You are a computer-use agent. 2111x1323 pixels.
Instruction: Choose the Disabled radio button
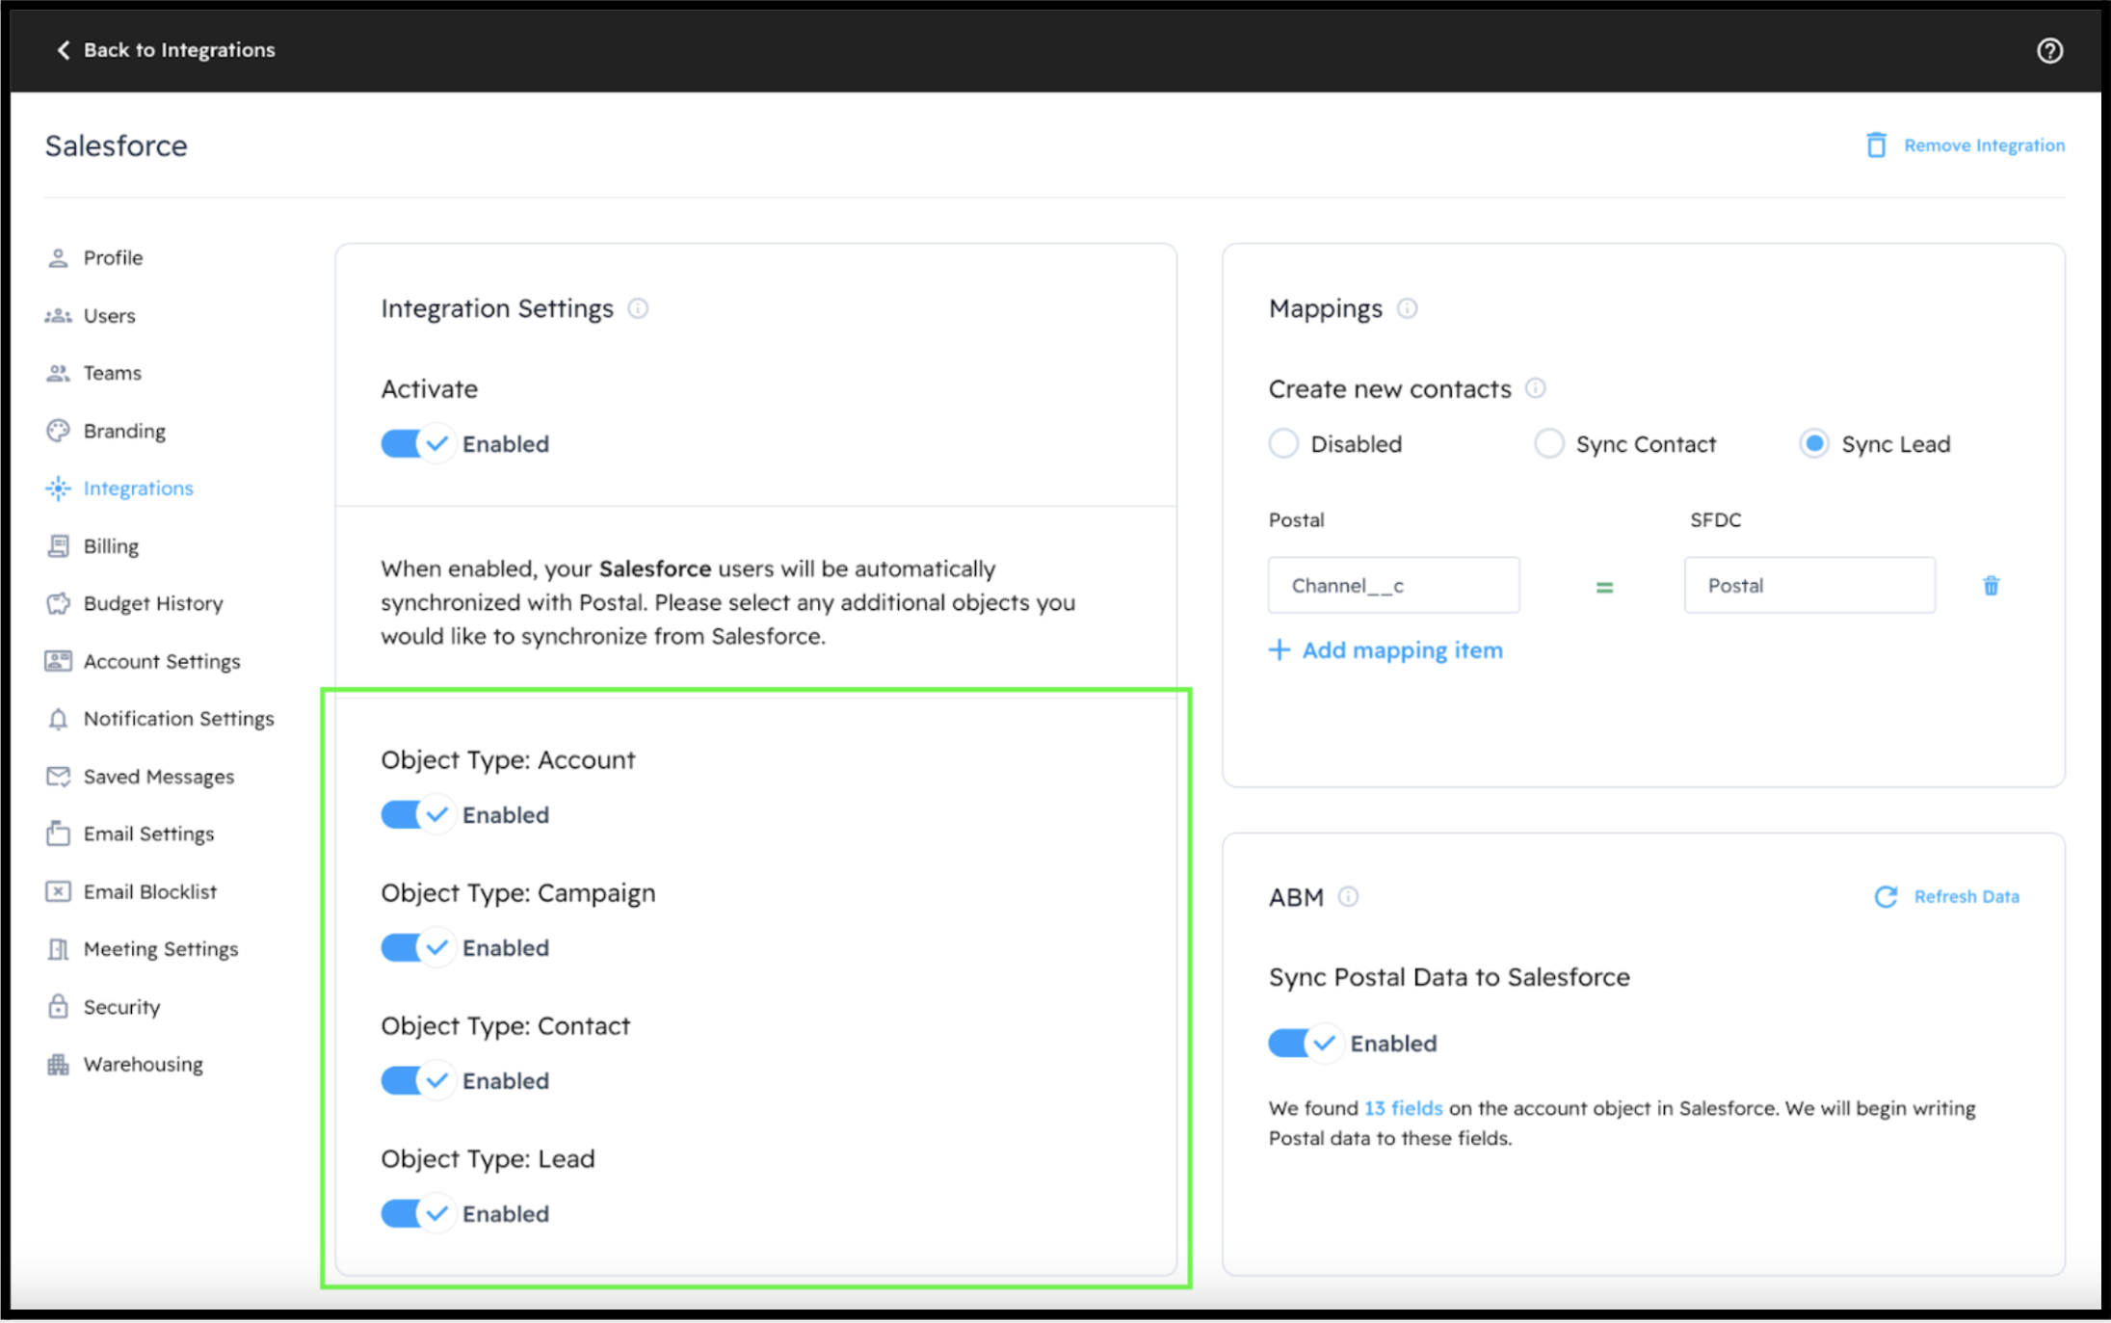1283,444
